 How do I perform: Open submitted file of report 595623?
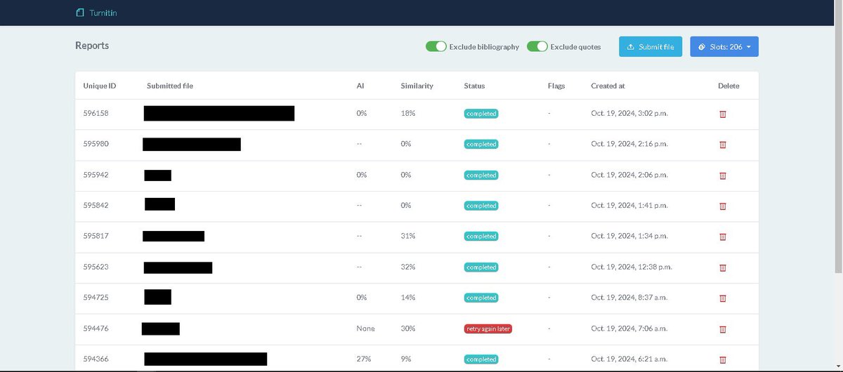[178, 267]
